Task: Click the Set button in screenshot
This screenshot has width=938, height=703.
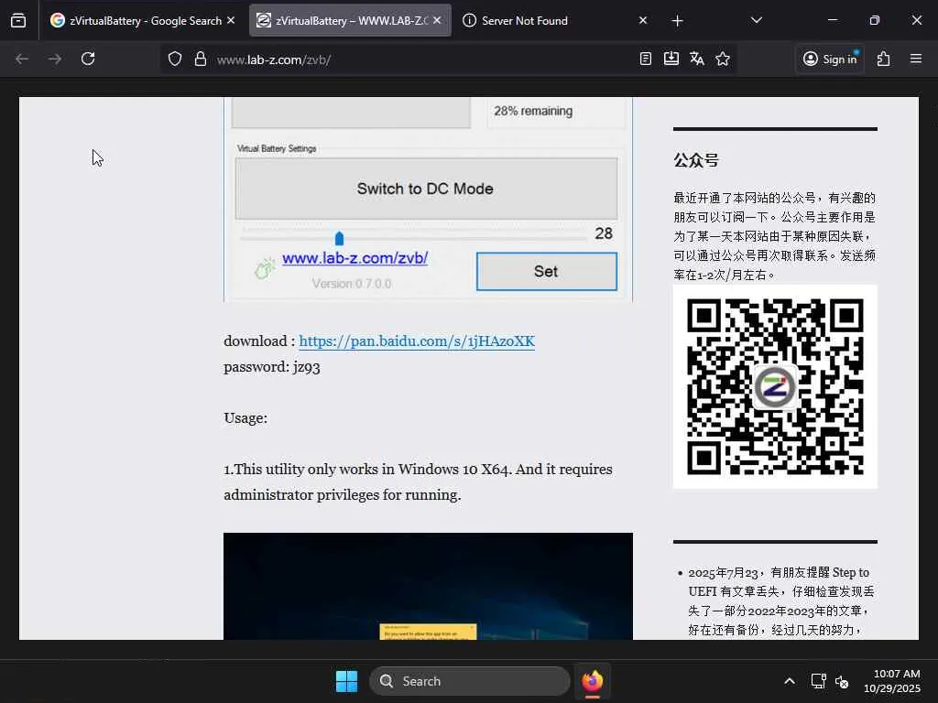Action: pyautogui.click(x=546, y=271)
